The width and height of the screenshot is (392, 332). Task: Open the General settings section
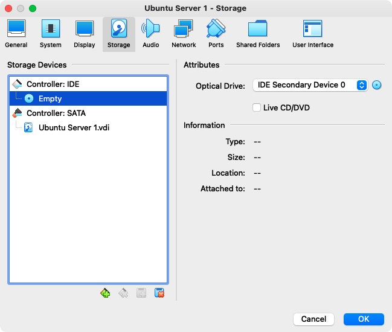(x=16, y=34)
